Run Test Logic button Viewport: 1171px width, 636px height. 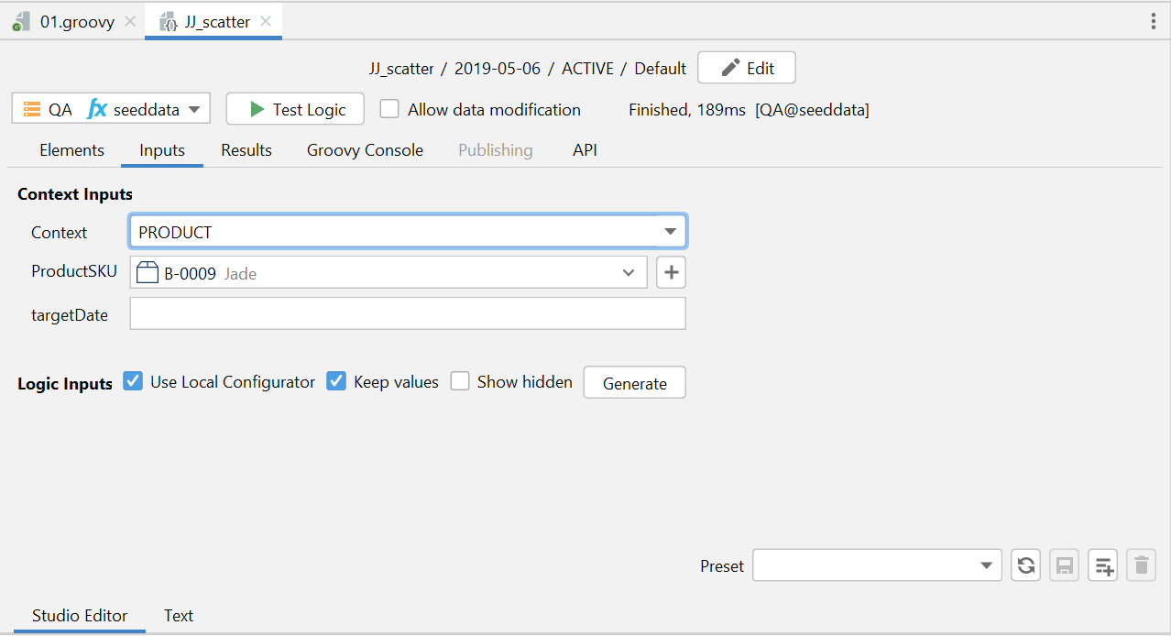295,109
